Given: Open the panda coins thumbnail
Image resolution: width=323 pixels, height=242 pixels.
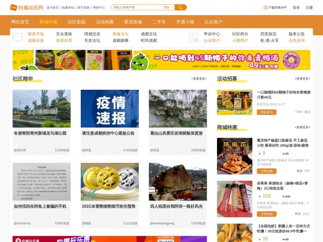Looking at the screenshot, I should point(110,182).
